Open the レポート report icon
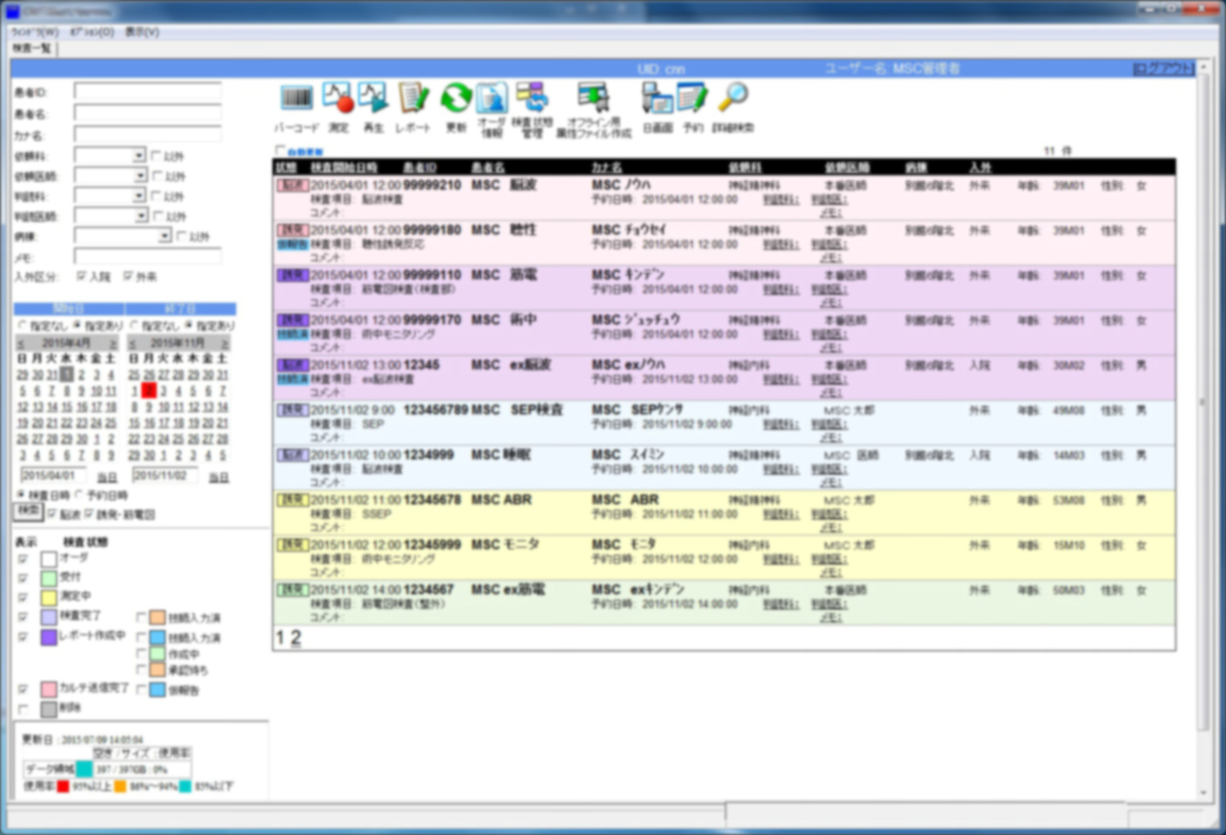The width and height of the screenshot is (1226, 835). pos(413,100)
